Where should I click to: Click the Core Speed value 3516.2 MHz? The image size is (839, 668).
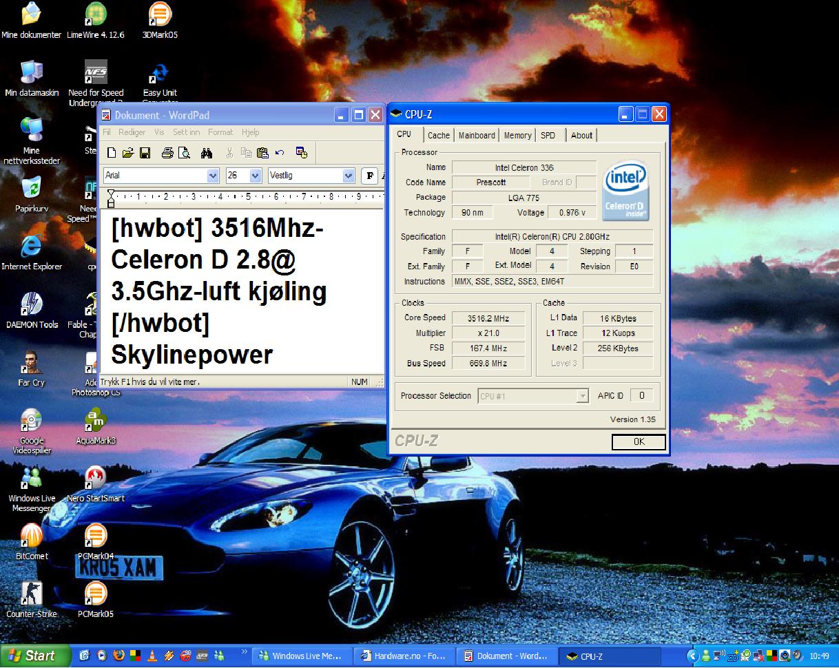tap(488, 318)
